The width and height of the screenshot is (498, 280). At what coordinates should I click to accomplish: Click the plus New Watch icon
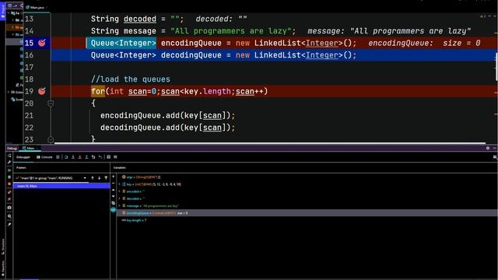click(x=113, y=177)
